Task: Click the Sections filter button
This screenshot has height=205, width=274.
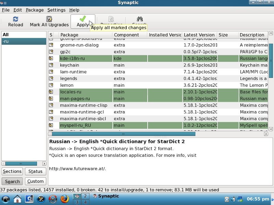Action: coord(12,172)
